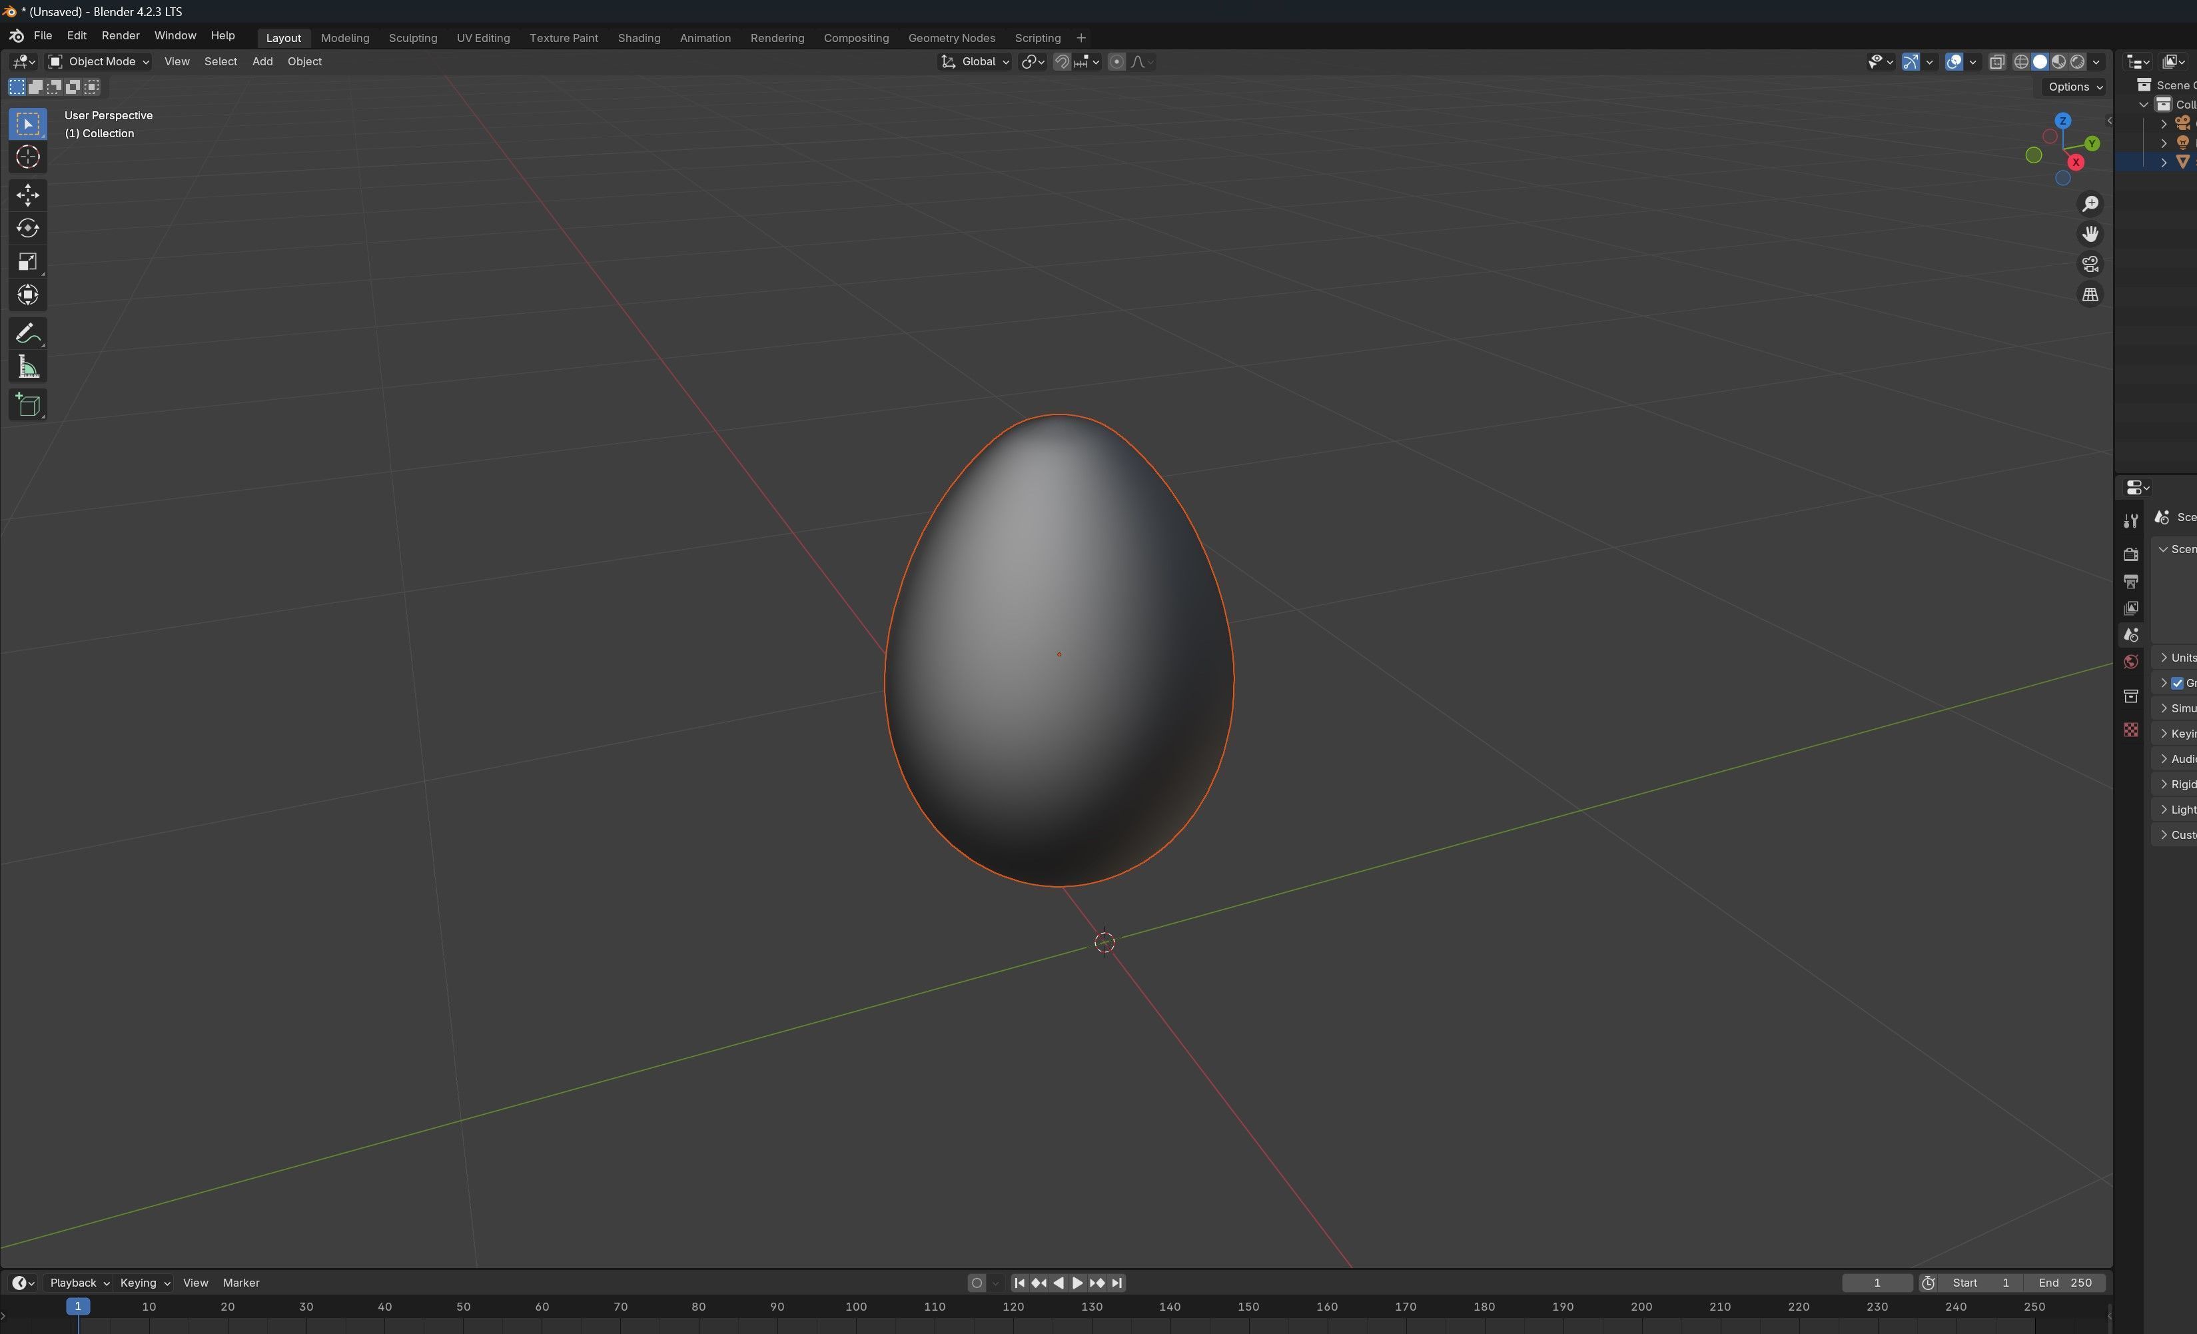
Task: Jump to the last frame
Action: point(1116,1283)
